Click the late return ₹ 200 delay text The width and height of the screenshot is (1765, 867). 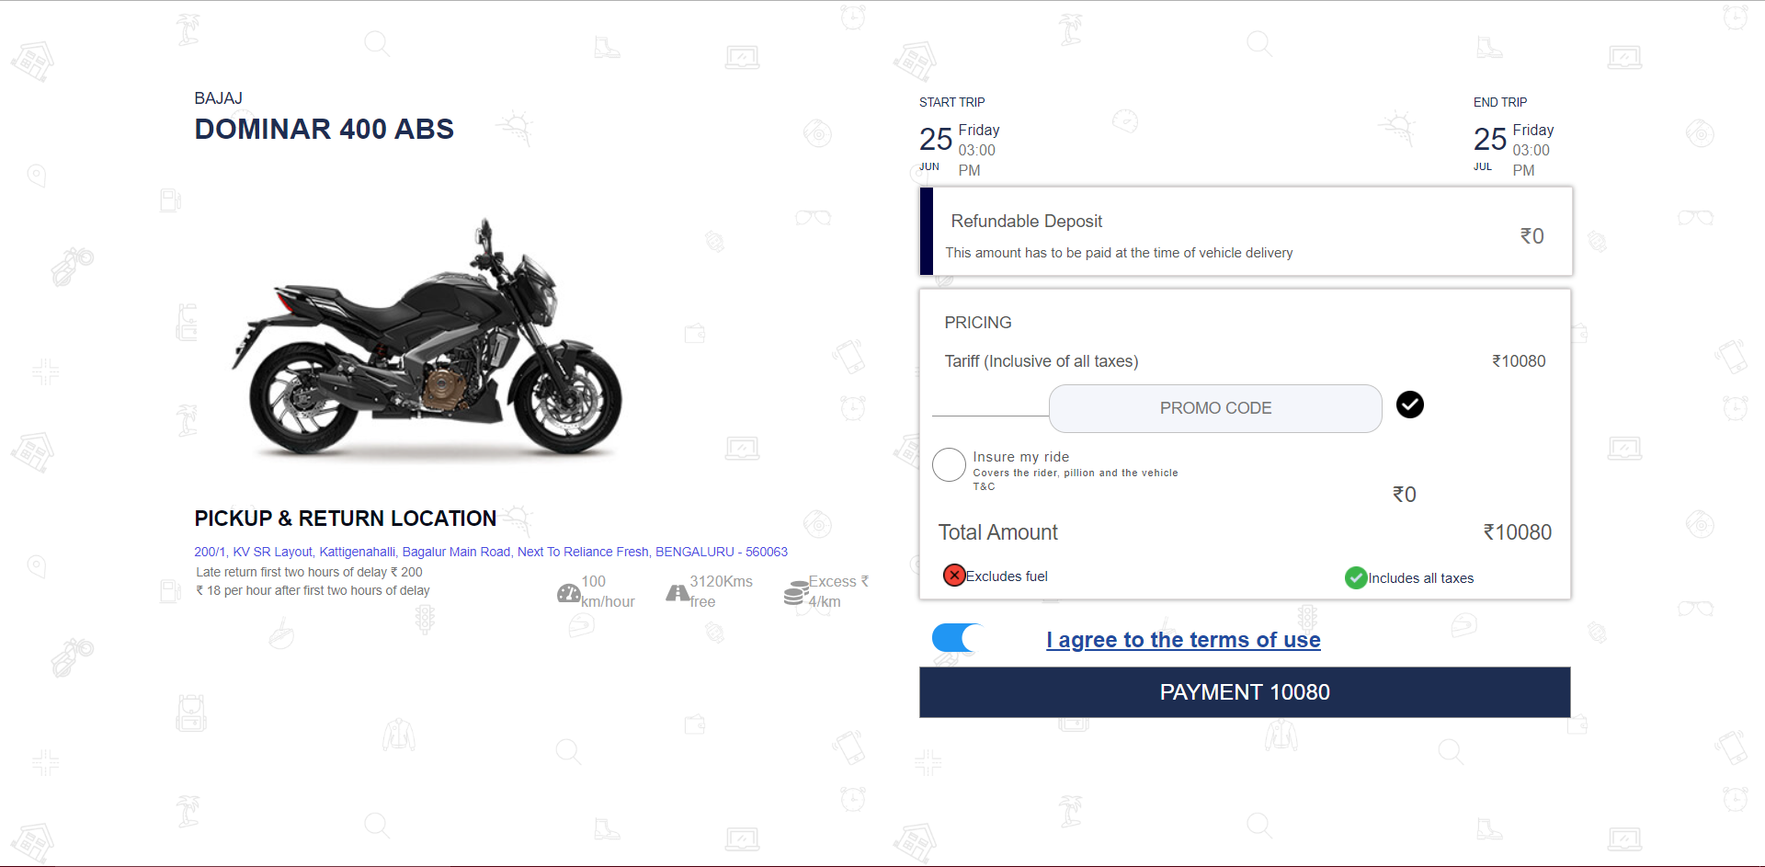click(x=309, y=572)
